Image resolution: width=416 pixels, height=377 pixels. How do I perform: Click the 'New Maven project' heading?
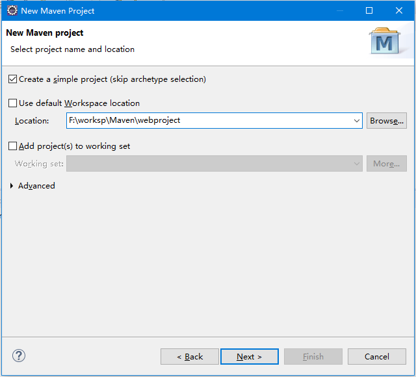[45, 33]
